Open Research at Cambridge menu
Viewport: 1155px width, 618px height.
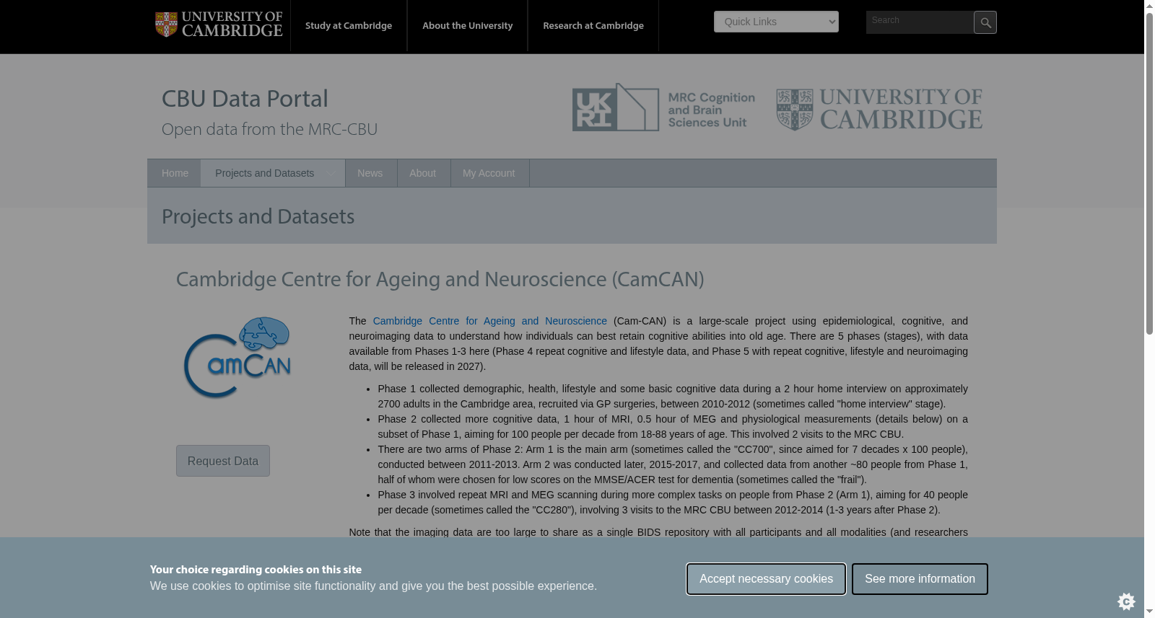[593, 25]
